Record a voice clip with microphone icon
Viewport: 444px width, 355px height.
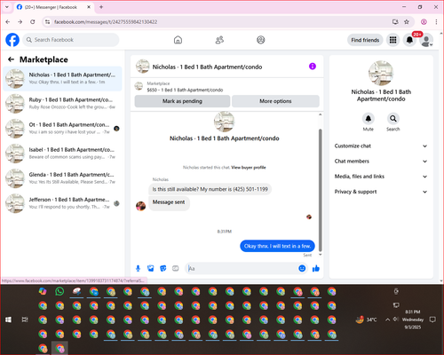tap(138, 268)
